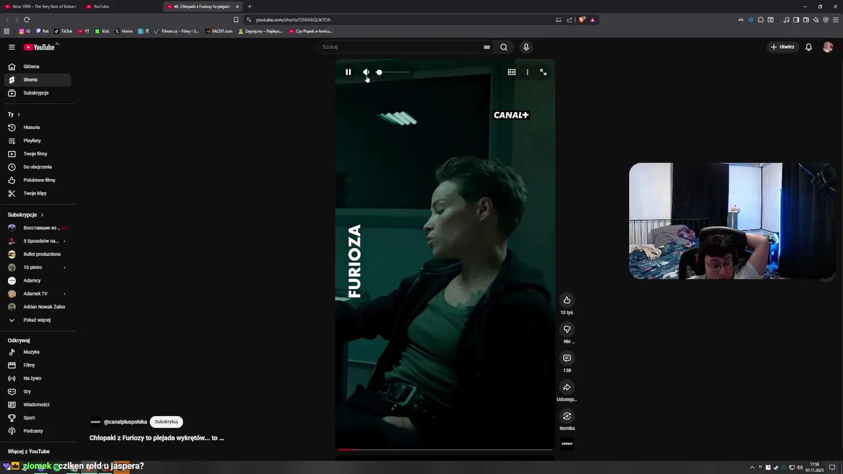The image size is (843, 474).
Task: Open the browser extensions puzzle icon
Action: (761, 20)
